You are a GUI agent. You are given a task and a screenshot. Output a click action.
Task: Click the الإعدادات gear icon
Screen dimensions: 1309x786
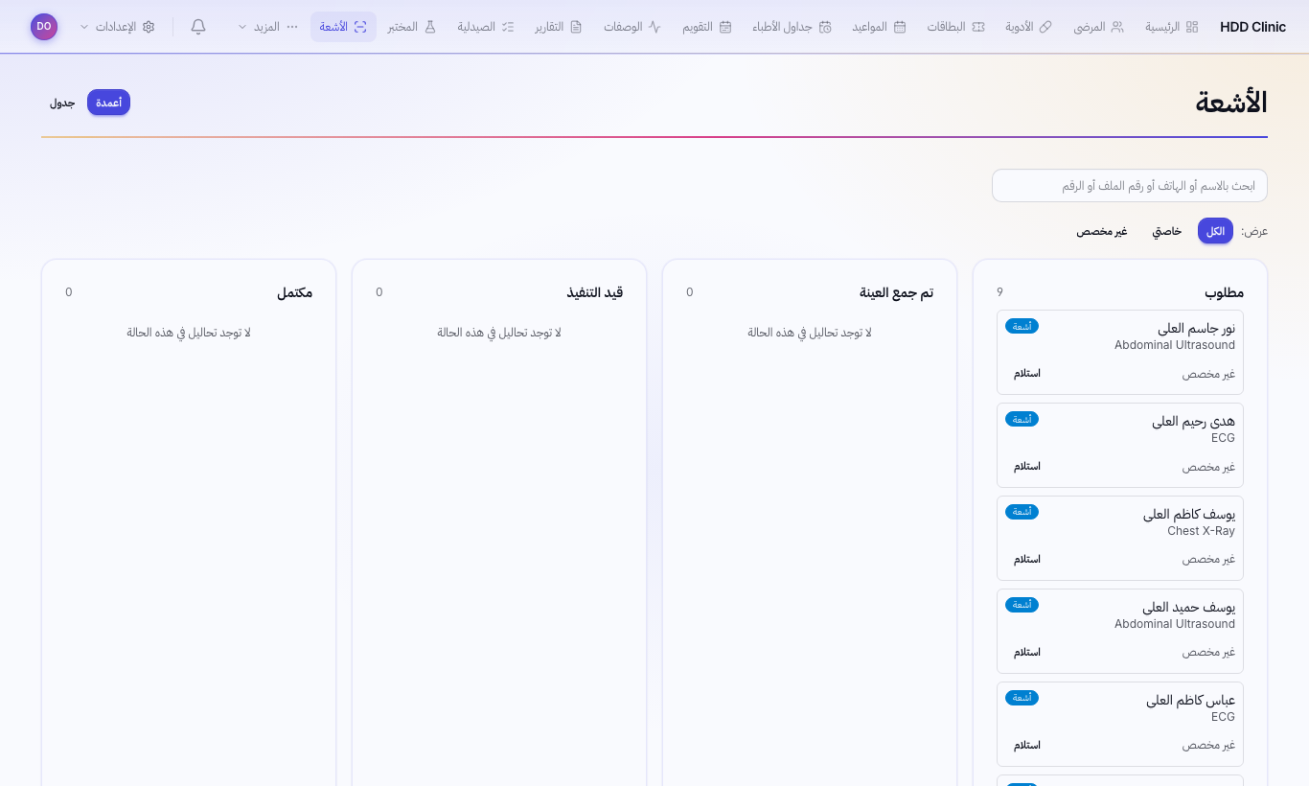[x=149, y=27]
